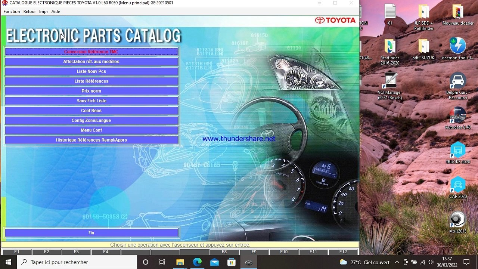Open the Aide menu
The height and width of the screenshot is (269, 478).
tap(56, 12)
